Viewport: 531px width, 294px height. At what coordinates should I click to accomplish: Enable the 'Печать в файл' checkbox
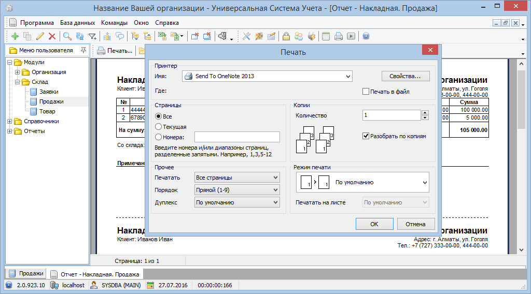[366, 92]
